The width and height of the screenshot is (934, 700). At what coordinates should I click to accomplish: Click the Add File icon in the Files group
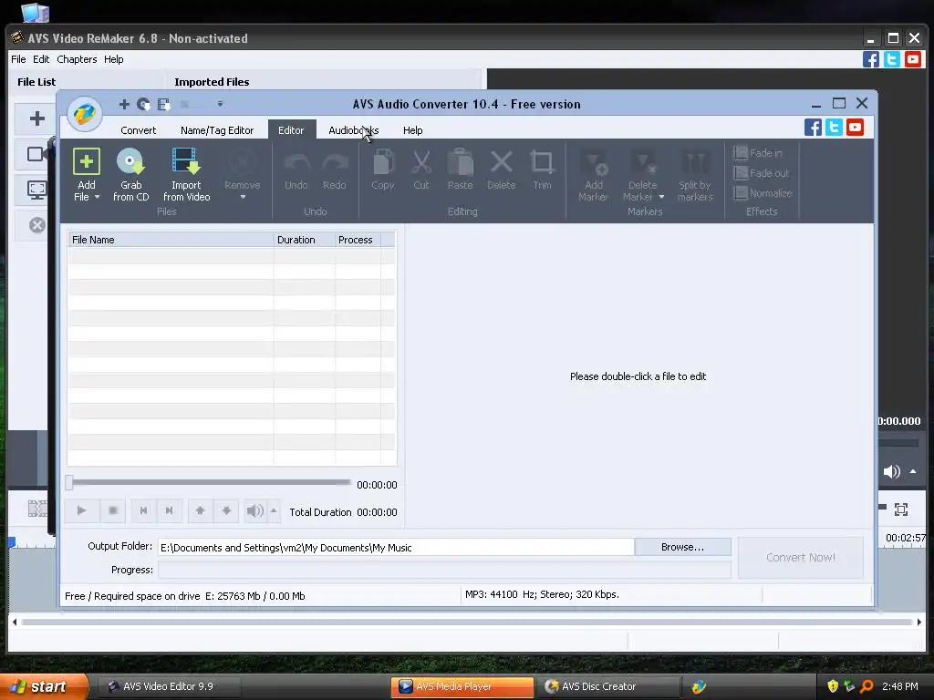tap(87, 162)
